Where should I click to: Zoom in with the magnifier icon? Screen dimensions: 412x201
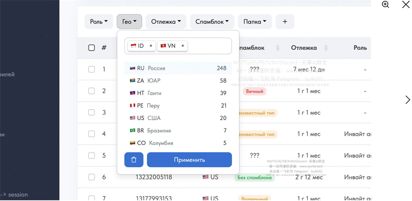tap(385, 5)
